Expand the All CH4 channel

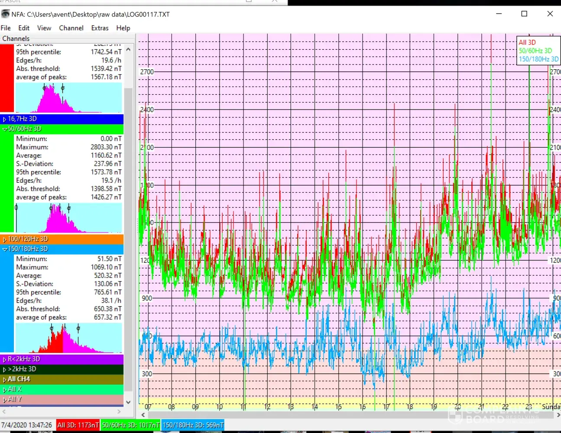click(x=5, y=379)
